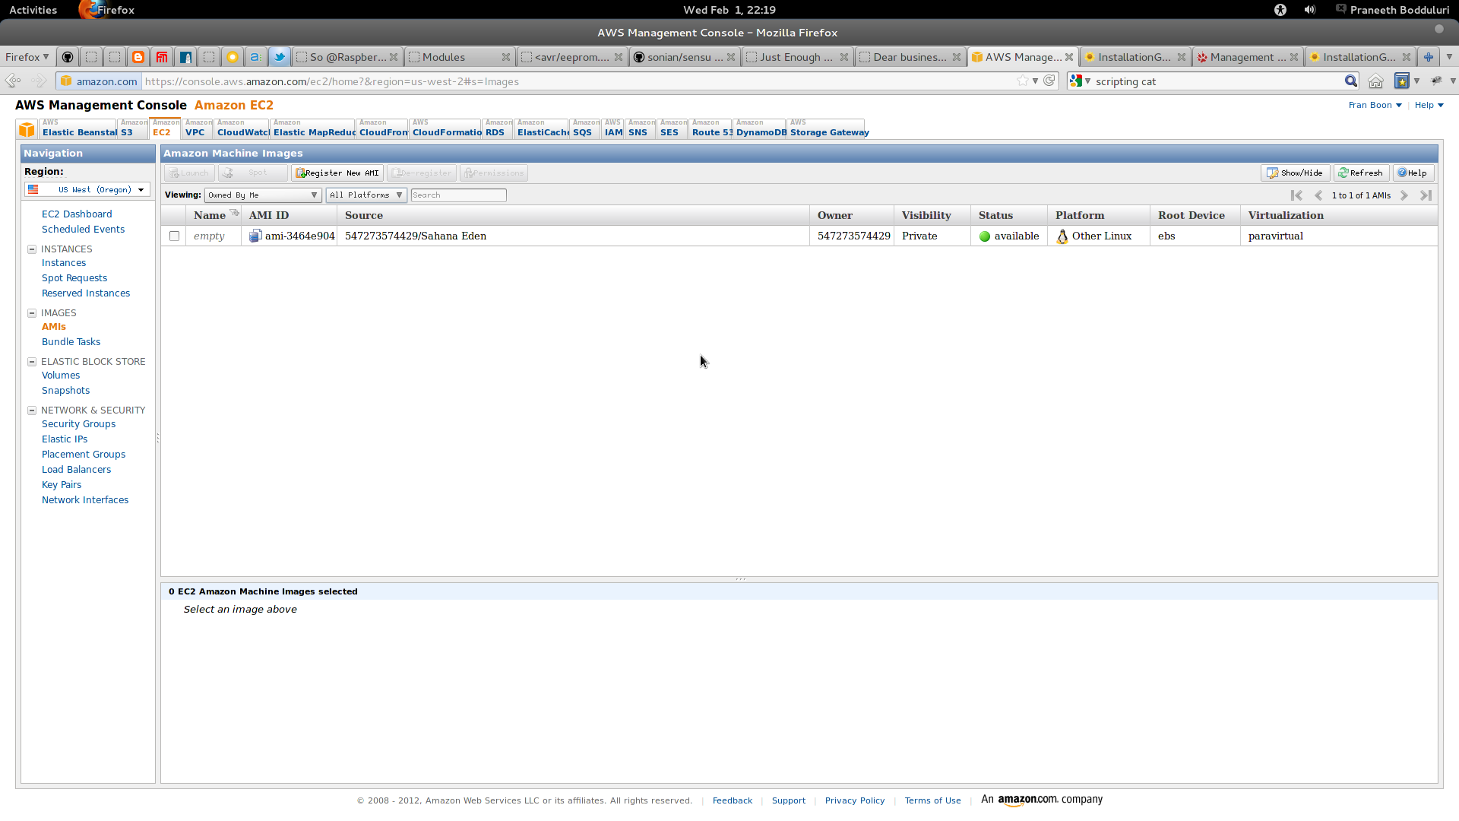The height and width of the screenshot is (821, 1459).
Task: Select the checkbox for ami-3464e904
Action: click(174, 236)
